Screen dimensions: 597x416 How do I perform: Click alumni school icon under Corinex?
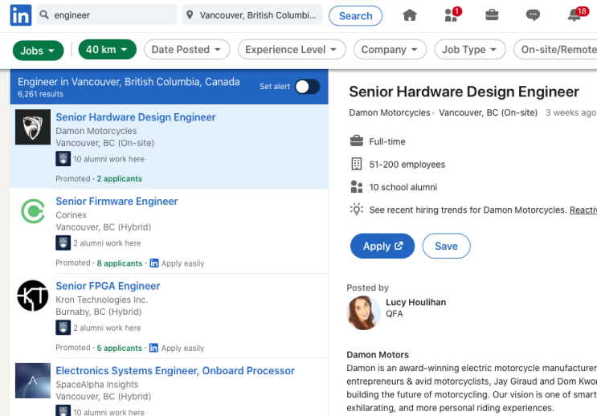pyautogui.click(x=63, y=243)
